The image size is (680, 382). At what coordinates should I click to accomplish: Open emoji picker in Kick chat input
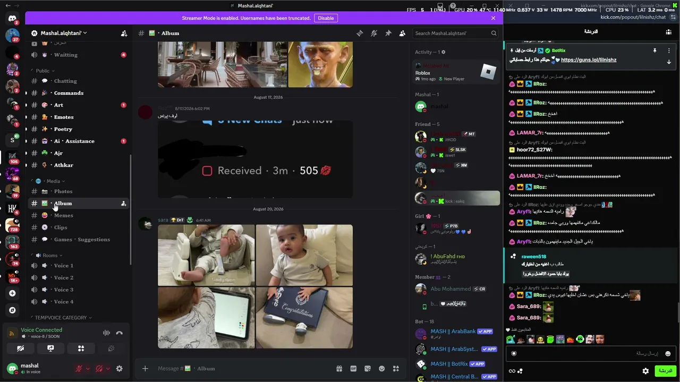point(668,353)
